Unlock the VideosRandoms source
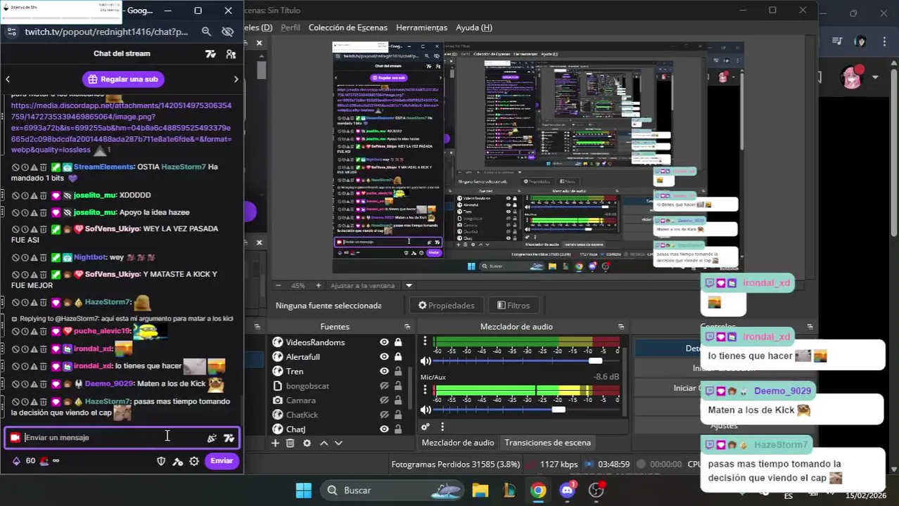 pyautogui.click(x=398, y=342)
